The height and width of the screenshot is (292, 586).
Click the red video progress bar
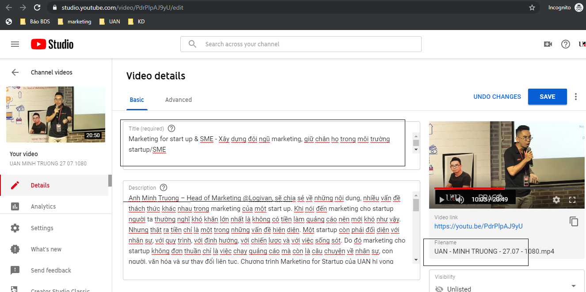tap(469, 188)
